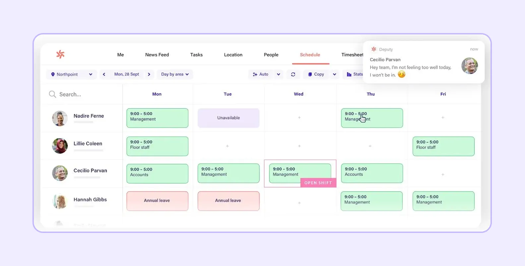Open Hannah Gibbs' Friday Management shift
Image resolution: width=525 pixels, height=266 pixels.
(x=443, y=201)
